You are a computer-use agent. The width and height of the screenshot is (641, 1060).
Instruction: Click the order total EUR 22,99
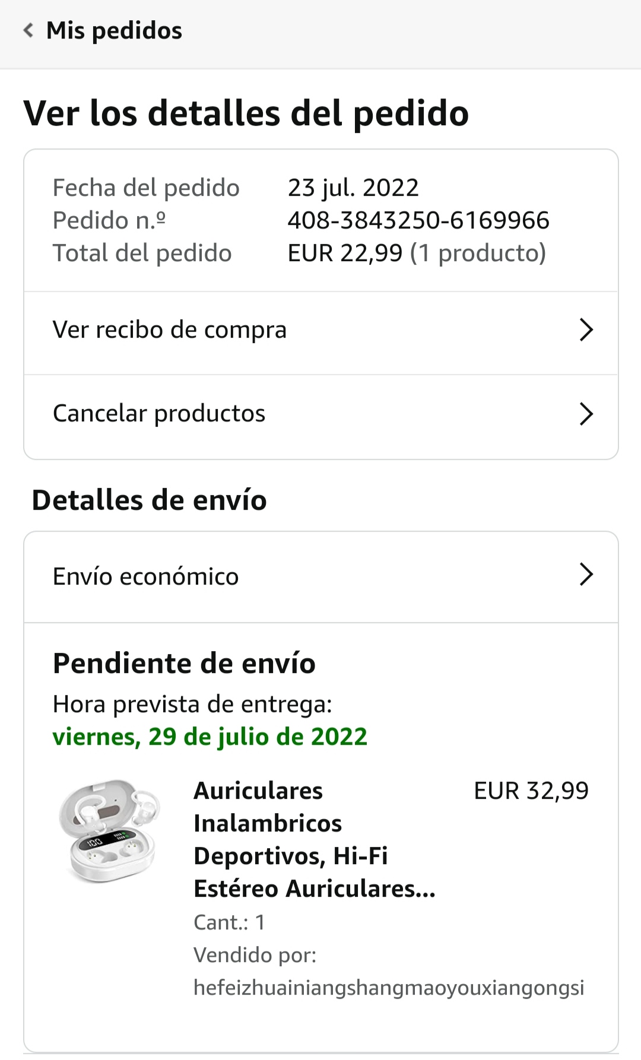pos(345,253)
